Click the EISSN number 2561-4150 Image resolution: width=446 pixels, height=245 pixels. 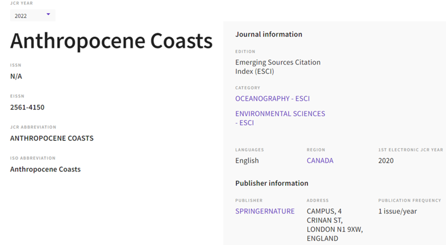point(27,107)
